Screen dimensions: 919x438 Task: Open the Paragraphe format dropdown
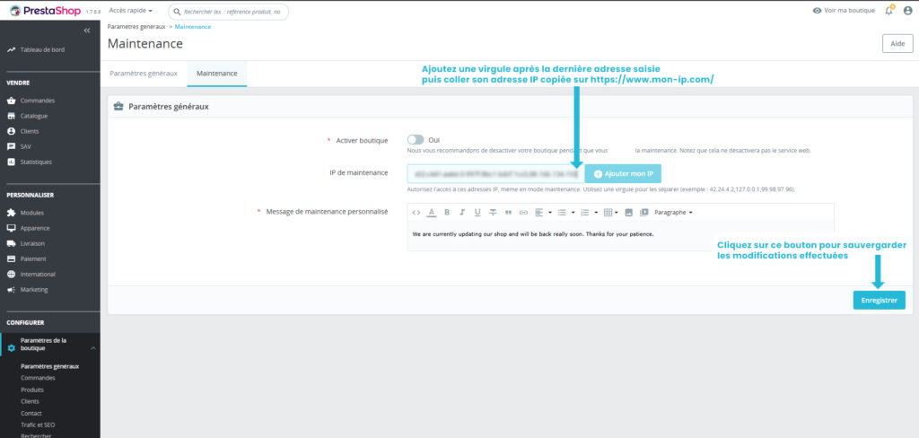(x=673, y=212)
